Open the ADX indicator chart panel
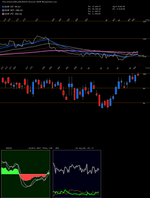Viewport: 150px width, 198px height. (x=77, y=174)
